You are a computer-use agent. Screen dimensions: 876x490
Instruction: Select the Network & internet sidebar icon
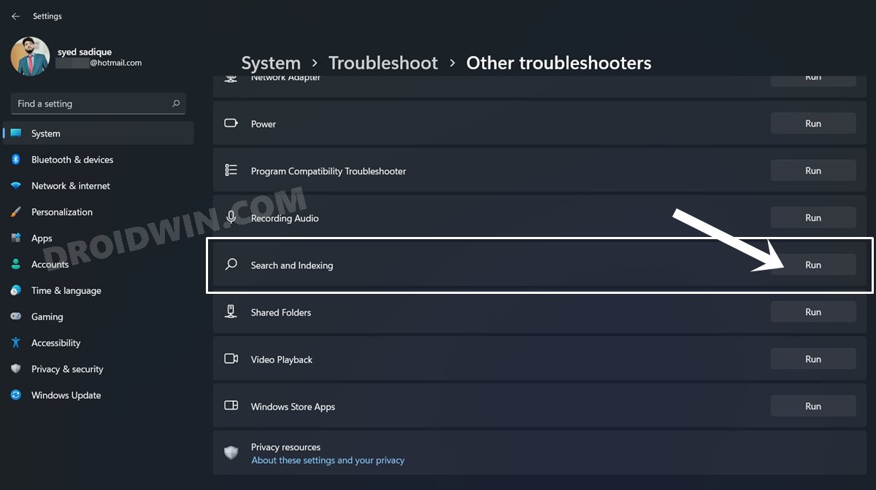coord(16,186)
